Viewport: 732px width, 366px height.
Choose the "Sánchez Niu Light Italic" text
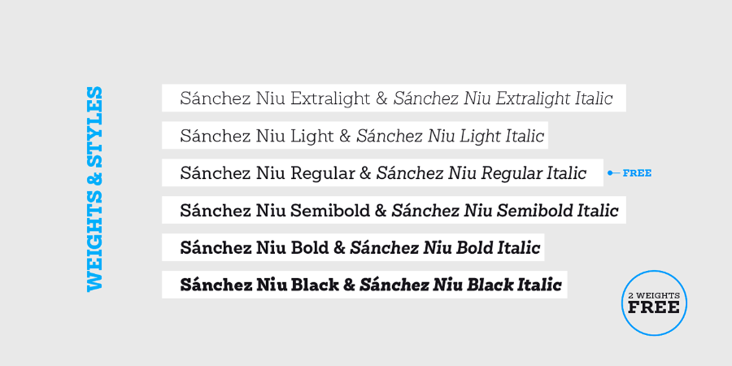[x=450, y=137]
